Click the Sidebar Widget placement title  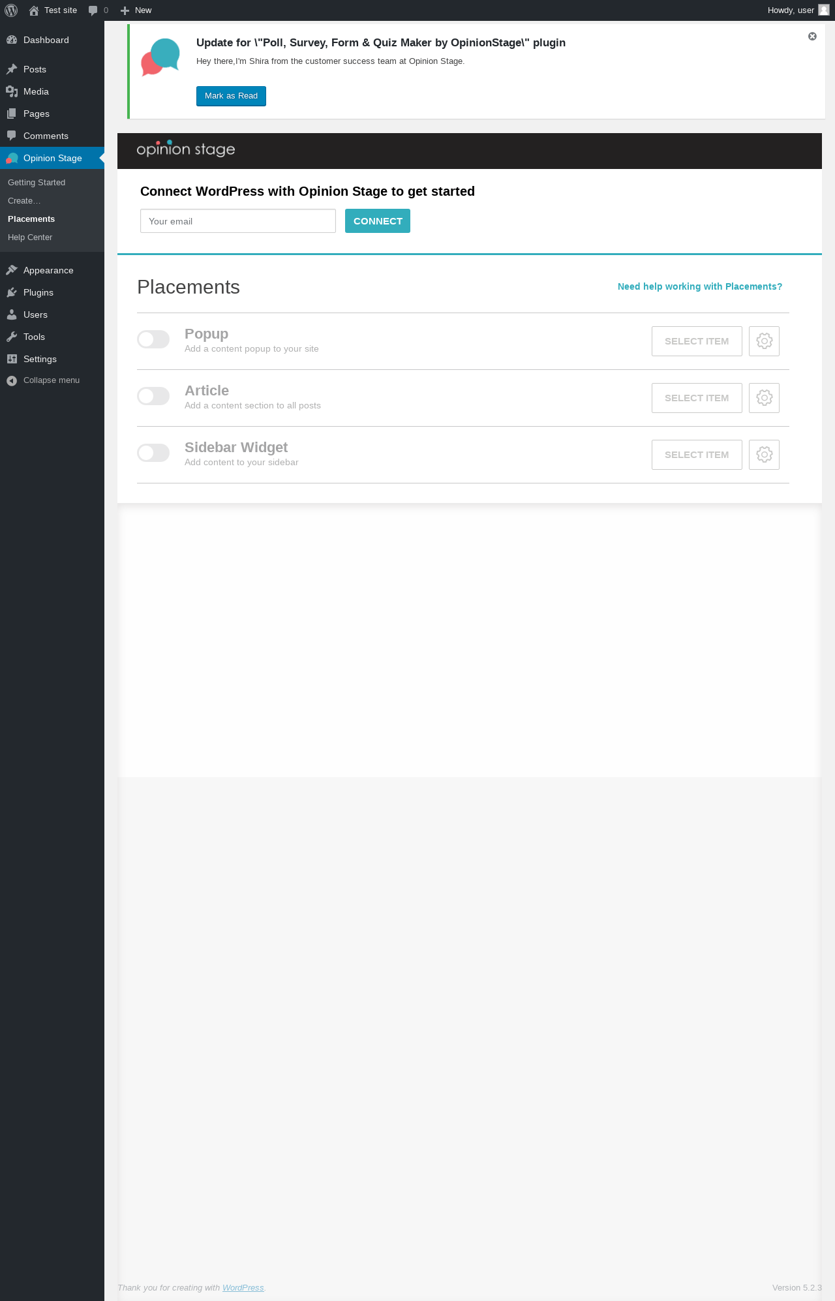(x=236, y=448)
